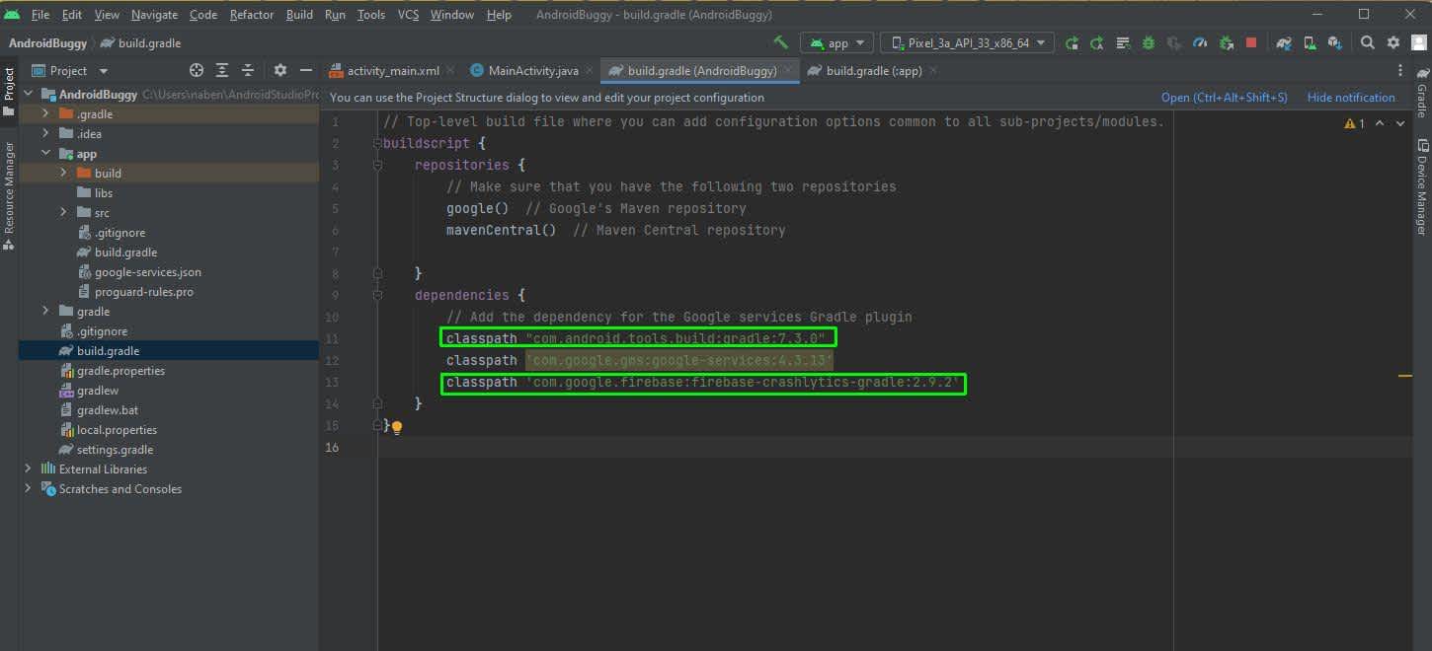Image resolution: width=1432 pixels, height=651 pixels.
Task: Open the app run configuration dropdown
Action: tap(837, 42)
